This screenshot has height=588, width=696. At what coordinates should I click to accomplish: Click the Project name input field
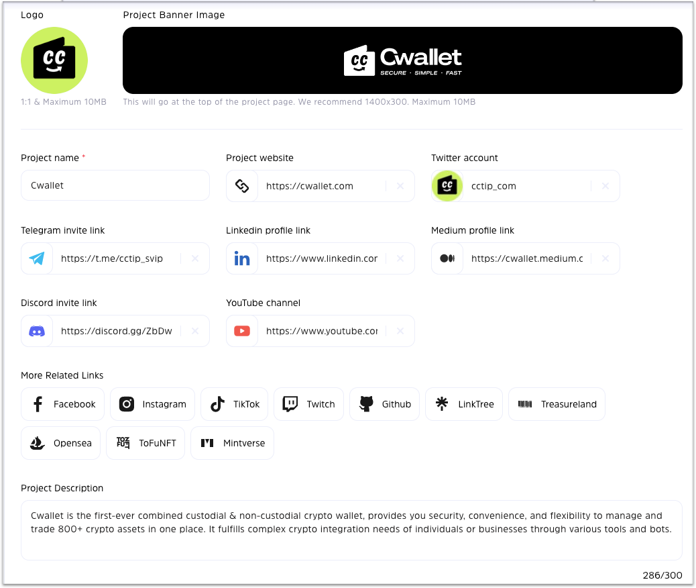point(115,185)
